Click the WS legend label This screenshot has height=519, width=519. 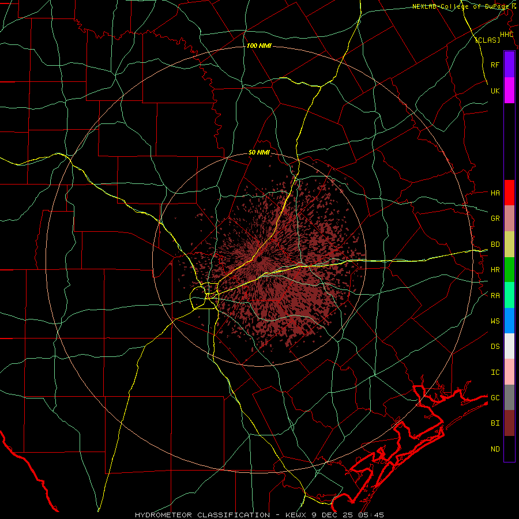point(495,321)
